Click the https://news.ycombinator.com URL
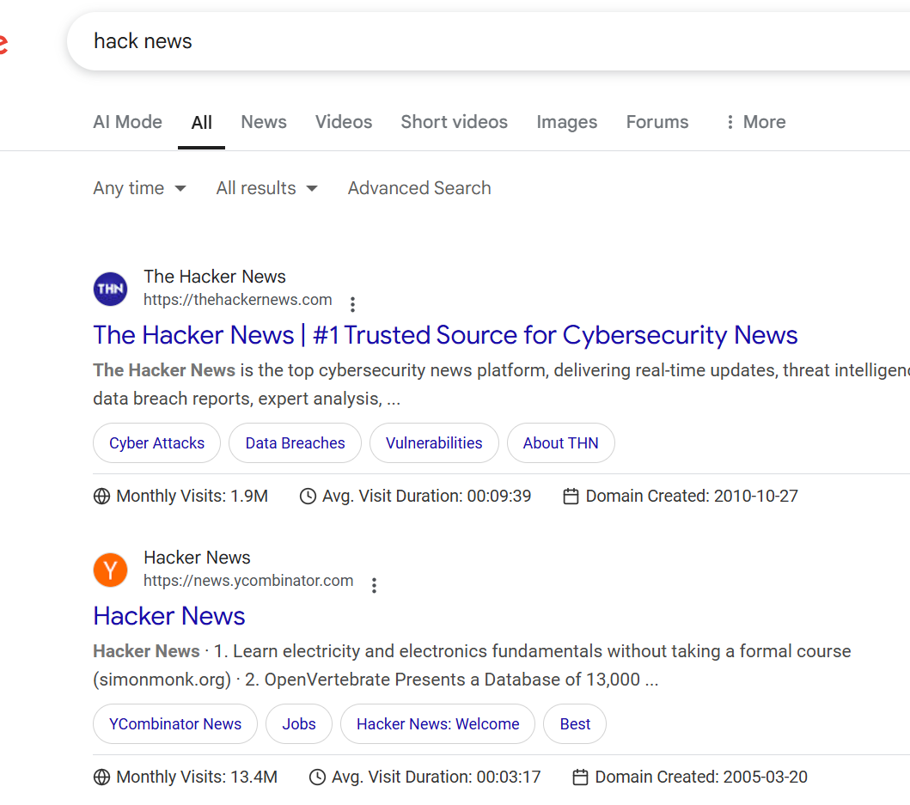 click(x=247, y=581)
